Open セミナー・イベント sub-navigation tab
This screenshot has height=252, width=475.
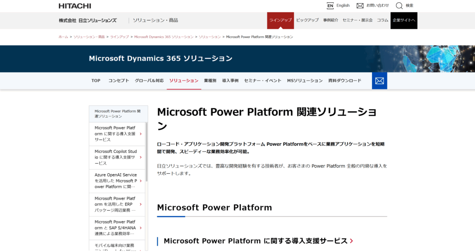tap(263, 81)
